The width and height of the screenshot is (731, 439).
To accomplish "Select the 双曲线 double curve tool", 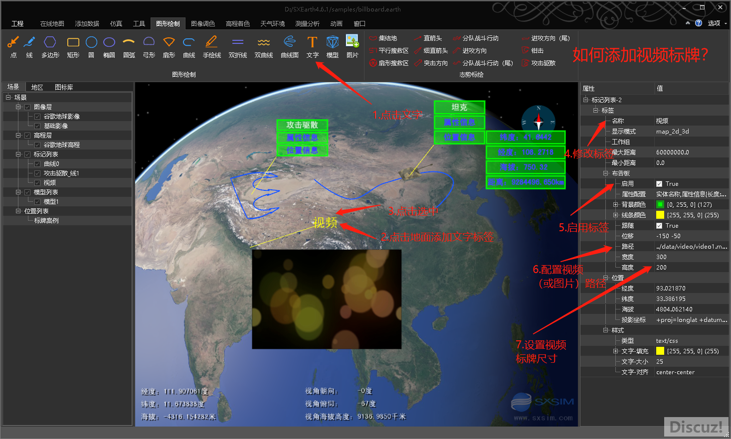I will click(264, 47).
